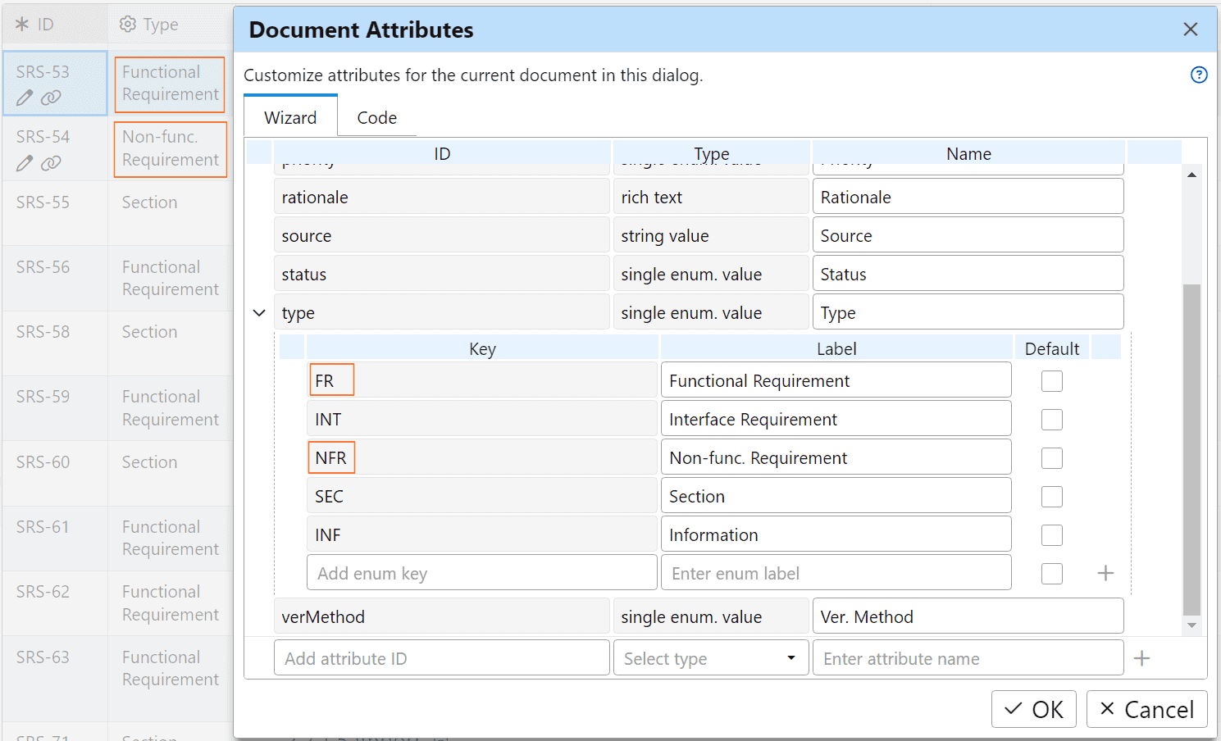Image resolution: width=1221 pixels, height=741 pixels.
Task: Toggle the Default checkbox on the SEC row
Action: (1051, 496)
